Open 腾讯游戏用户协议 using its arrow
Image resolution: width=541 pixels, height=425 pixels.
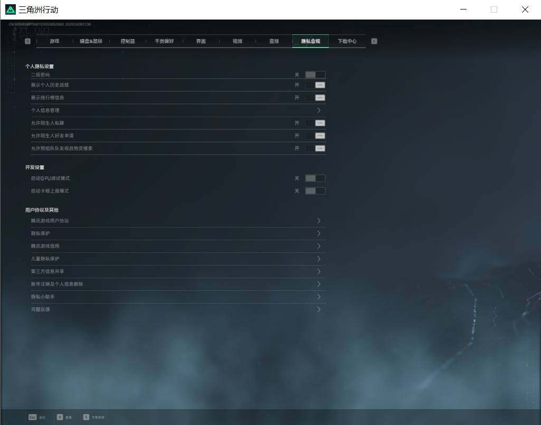tap(319, 221)
